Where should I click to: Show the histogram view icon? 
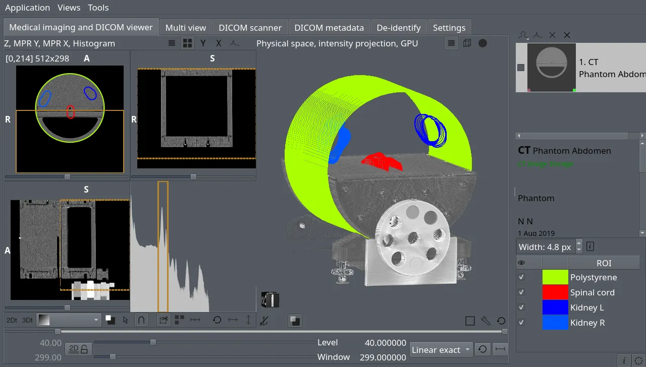[x=234, y=43]
